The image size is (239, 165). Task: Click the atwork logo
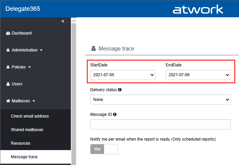pyautogui.click(x=198, y=9)
